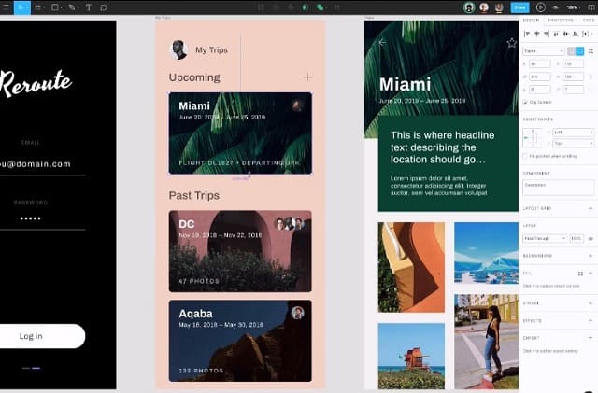
Task: Select the Miami trip card on canvas
Action: point(240,133)
